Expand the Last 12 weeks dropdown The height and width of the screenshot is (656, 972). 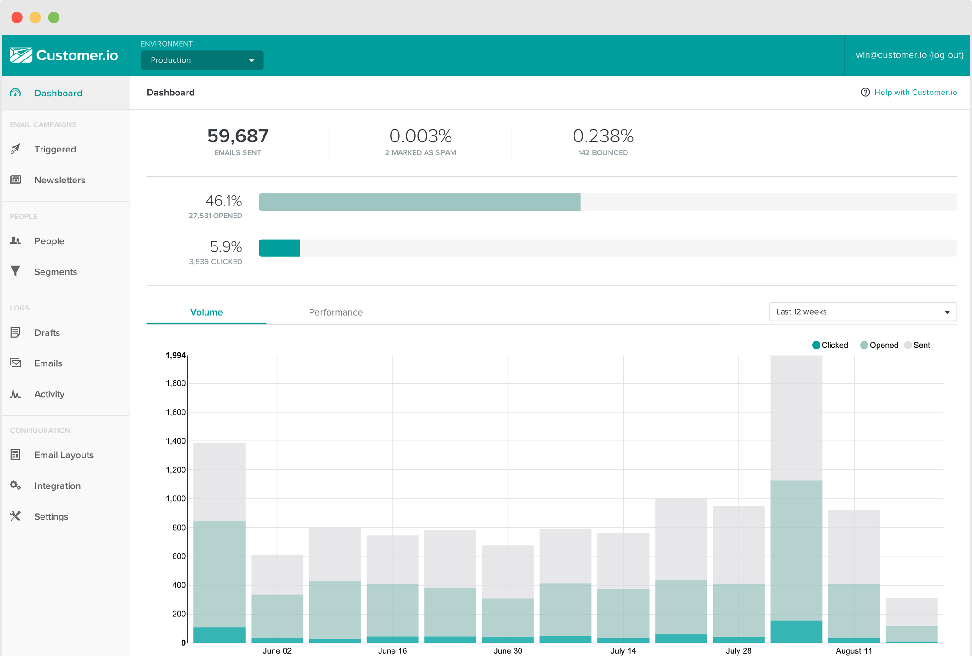[x=862, y=312]
